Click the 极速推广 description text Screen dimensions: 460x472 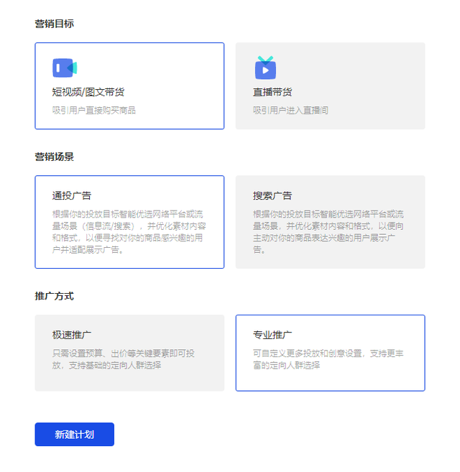(x=123, y=359)
